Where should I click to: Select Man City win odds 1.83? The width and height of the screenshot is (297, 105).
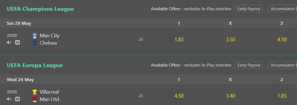179,40
